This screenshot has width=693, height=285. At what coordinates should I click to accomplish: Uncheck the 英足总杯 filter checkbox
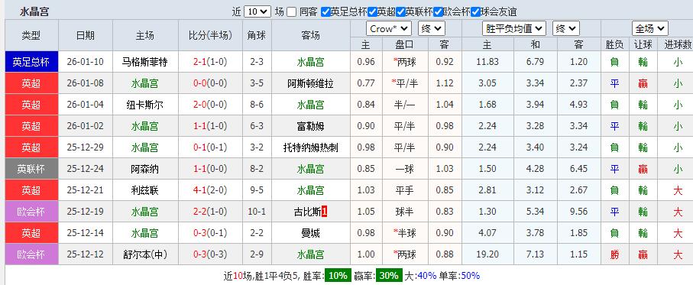point(325,12)
